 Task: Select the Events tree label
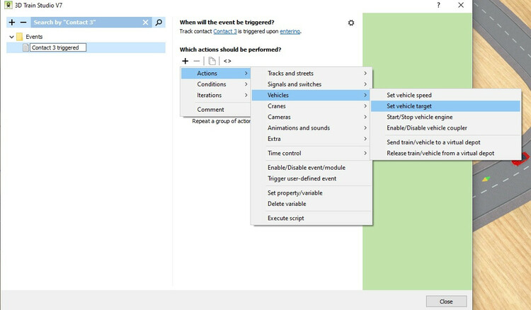(x=34, y=37)
